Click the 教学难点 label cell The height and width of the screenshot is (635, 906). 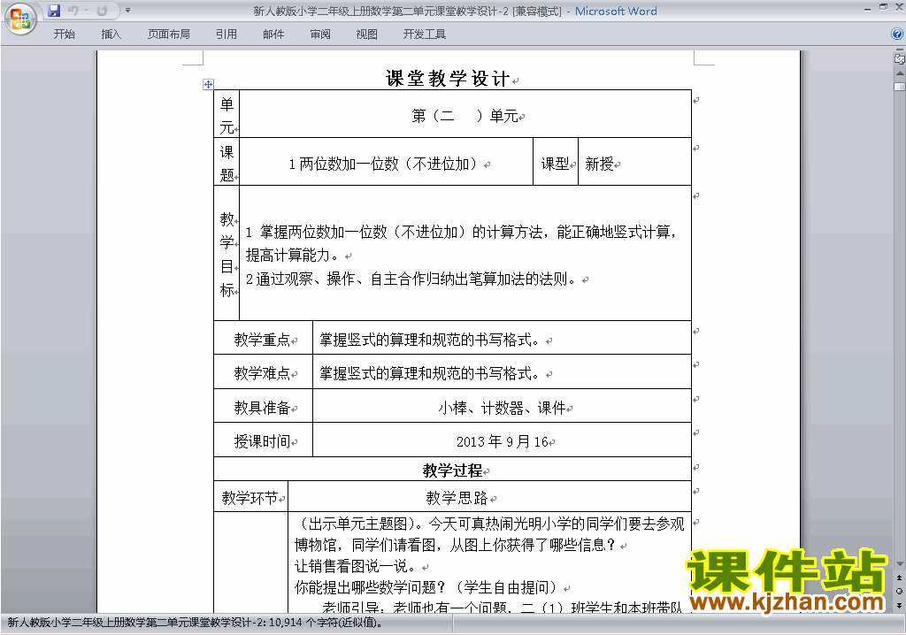[262, 373]
